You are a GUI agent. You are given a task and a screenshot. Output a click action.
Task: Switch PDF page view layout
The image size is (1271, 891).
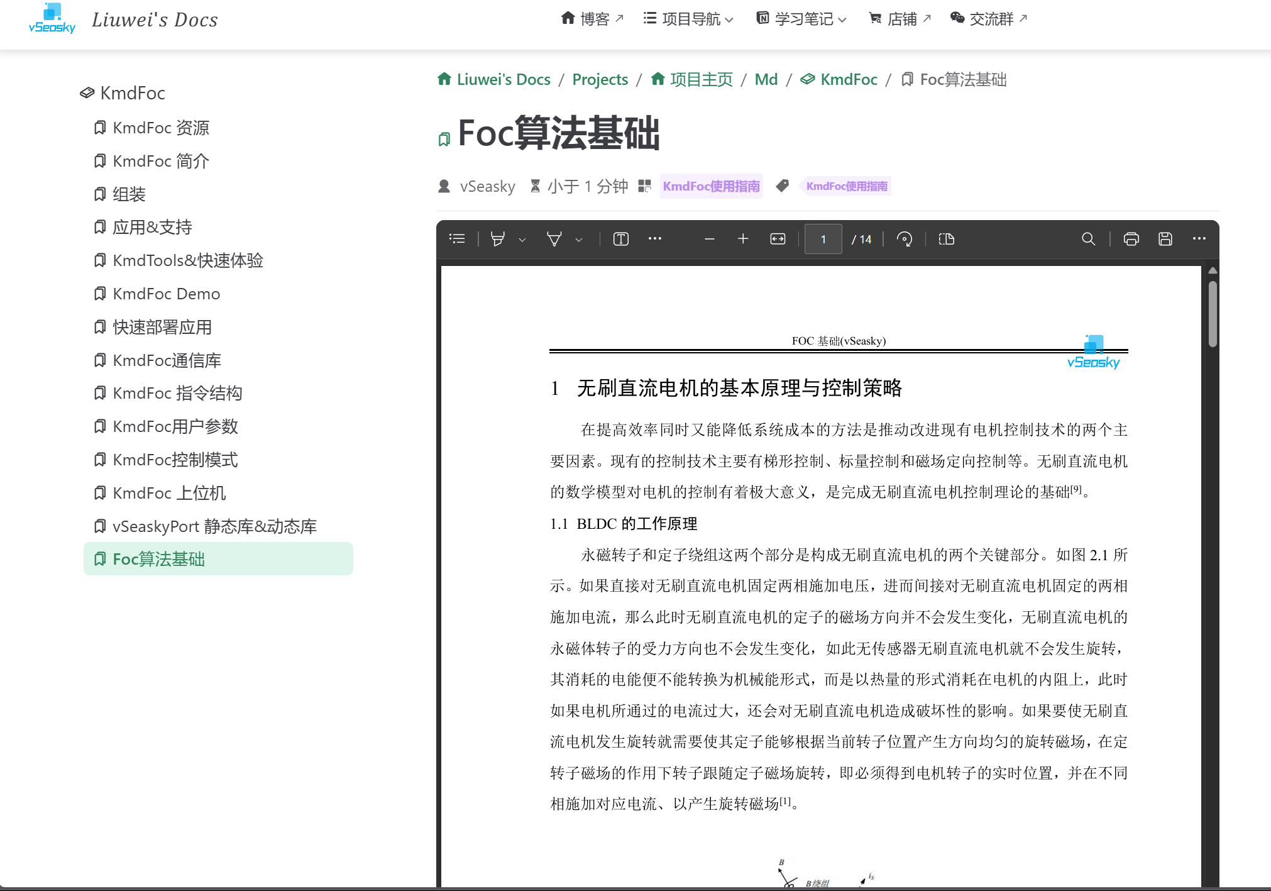946,239
